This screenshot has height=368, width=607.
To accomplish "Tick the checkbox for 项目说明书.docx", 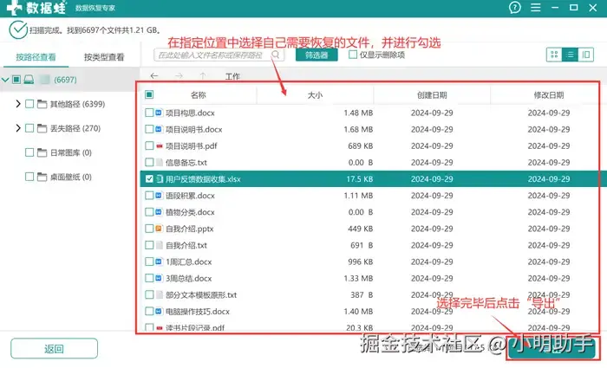I will [149, 130].
